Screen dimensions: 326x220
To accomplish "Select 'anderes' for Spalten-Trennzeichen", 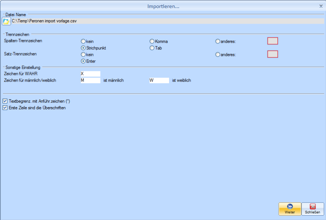I will [x=218, y=41].
